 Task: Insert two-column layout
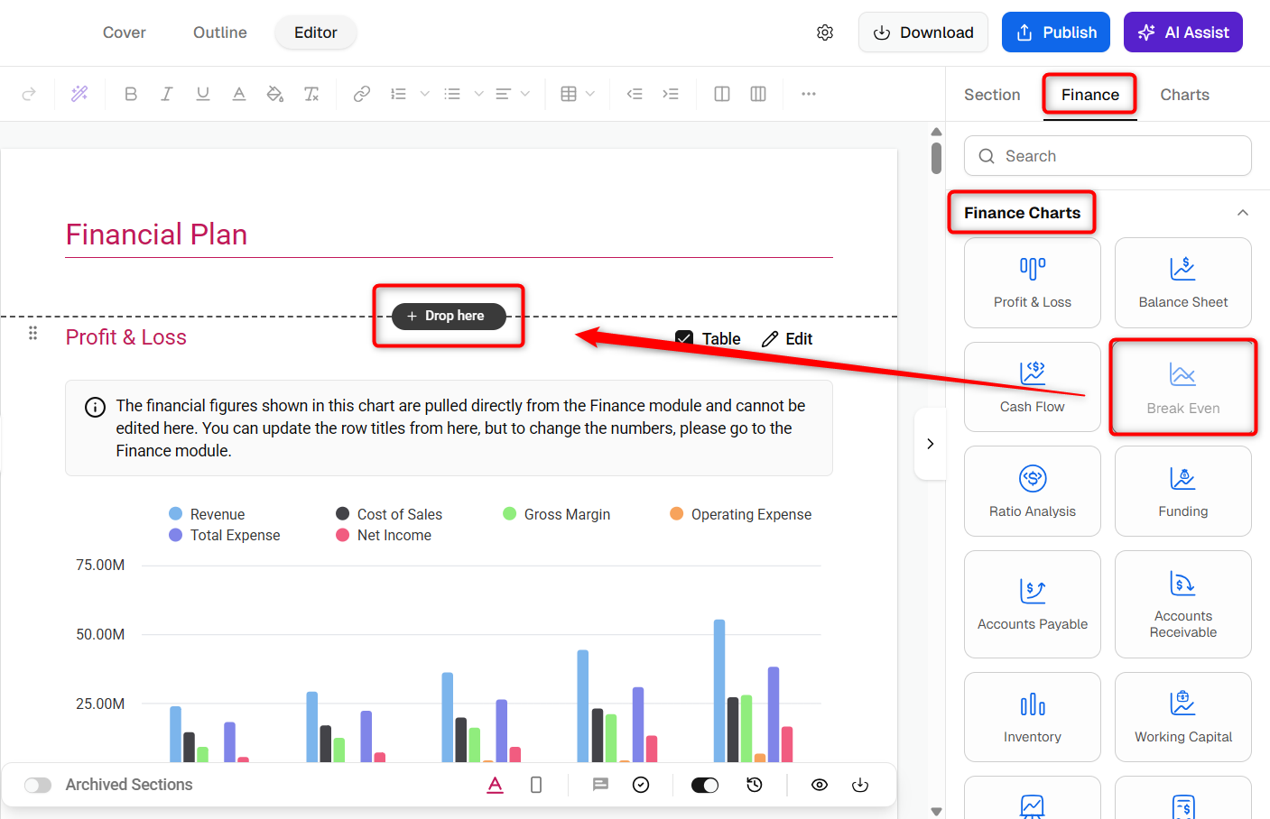(722, 94)
